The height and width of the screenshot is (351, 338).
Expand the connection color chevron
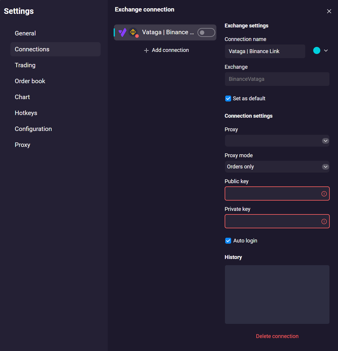coord(326,51)
